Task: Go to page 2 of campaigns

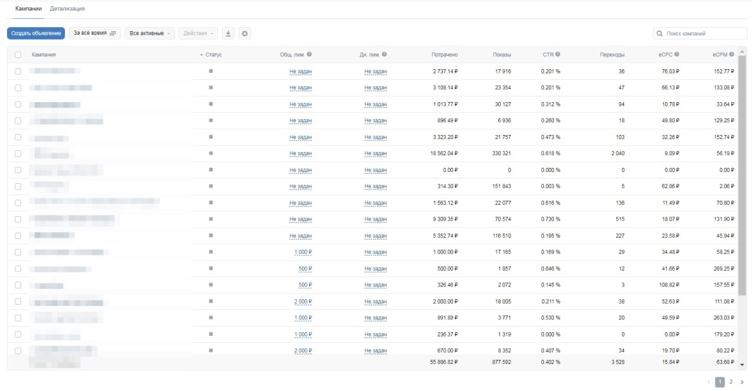Action: pyautogui.click(x=731, y=382)
